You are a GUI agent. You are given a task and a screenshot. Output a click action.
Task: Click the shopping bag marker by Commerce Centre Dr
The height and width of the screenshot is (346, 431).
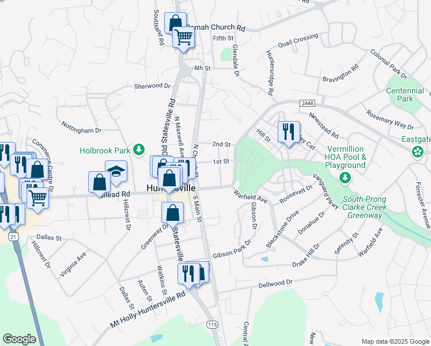point(37,170)
